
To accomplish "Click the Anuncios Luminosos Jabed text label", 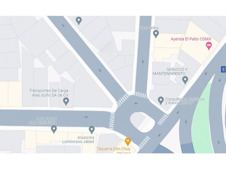I will pyautogui.click(x=78, y=139).
